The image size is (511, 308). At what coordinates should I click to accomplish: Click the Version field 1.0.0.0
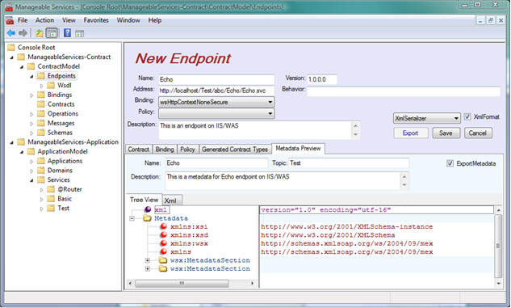coord(321,79)
